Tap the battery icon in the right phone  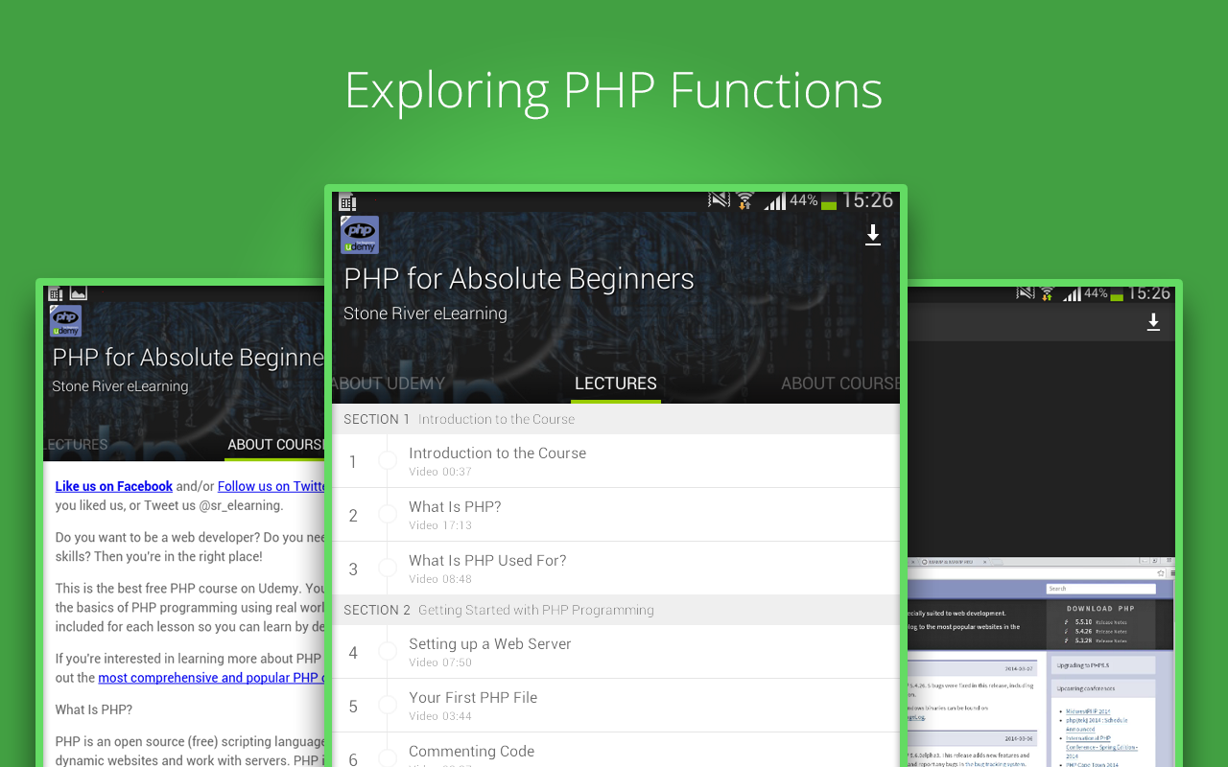pos(1117,293)
